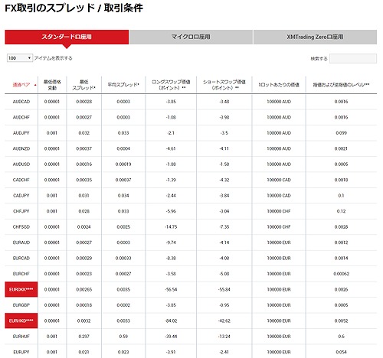Sort by 平均スプレッド column header
Image resolution: width=383 pixels, height=358 pixels.
pos(123,85)
